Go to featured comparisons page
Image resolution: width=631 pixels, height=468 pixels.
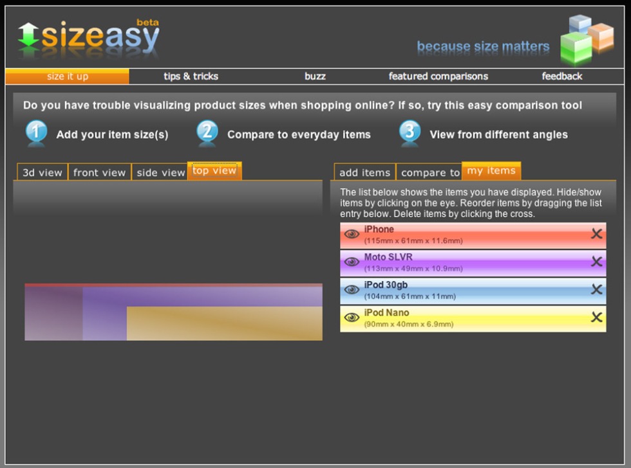438,76
